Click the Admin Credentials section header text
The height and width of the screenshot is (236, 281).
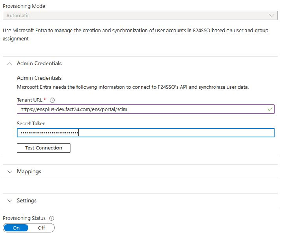[39, 63]
